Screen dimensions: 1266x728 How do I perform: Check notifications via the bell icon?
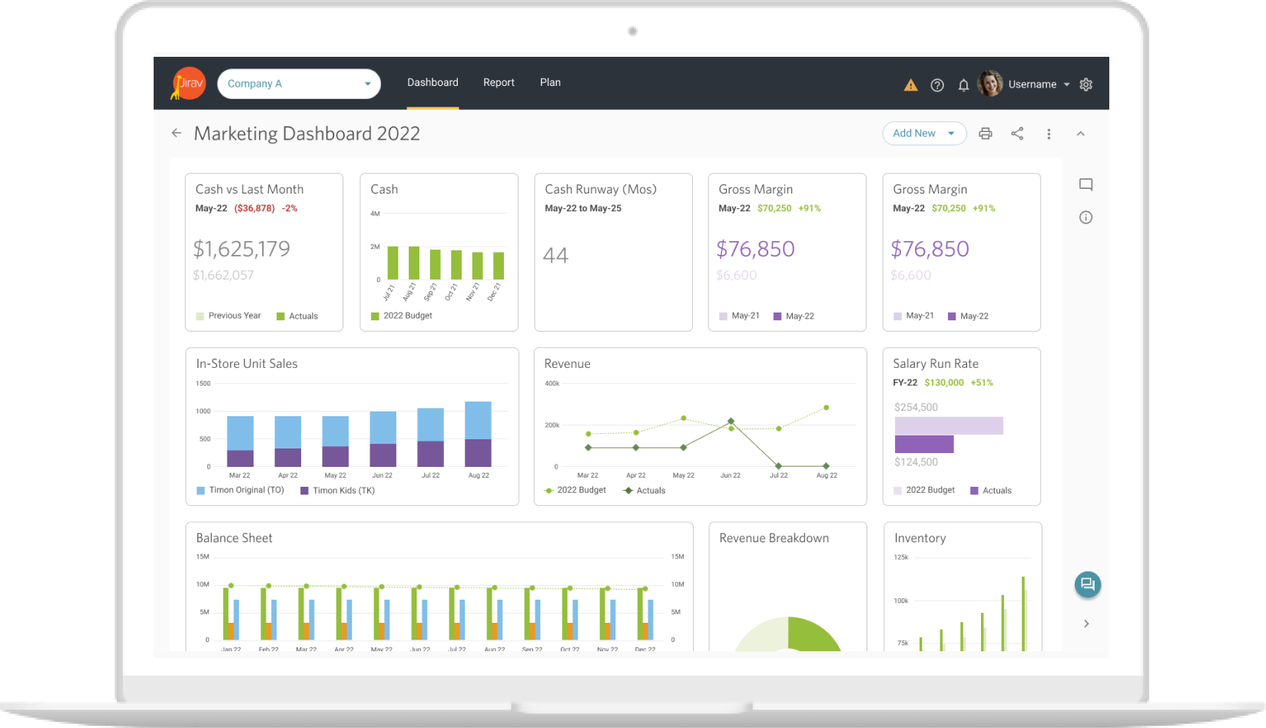(963, 84)
